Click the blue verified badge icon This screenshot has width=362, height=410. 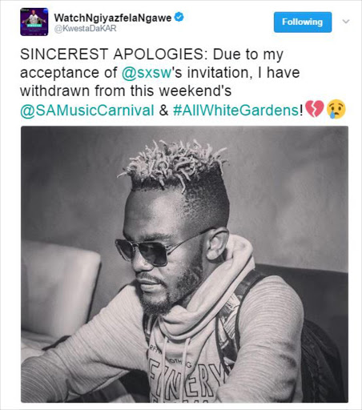(x=179, y=18)
